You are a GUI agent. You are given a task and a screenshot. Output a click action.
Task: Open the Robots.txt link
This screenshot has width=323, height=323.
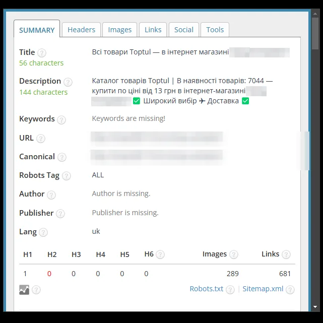[x=206, y=289]
